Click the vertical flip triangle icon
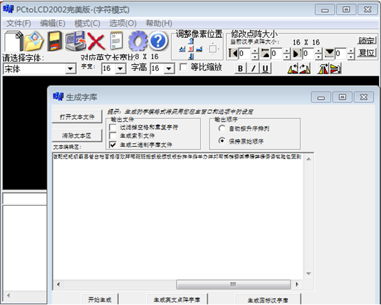This screenshot has height=305, width=381. tap(336, 68)
